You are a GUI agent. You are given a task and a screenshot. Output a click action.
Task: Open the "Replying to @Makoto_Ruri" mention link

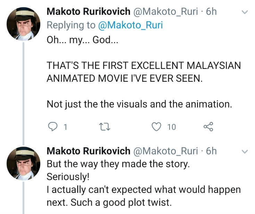point(130,25)
